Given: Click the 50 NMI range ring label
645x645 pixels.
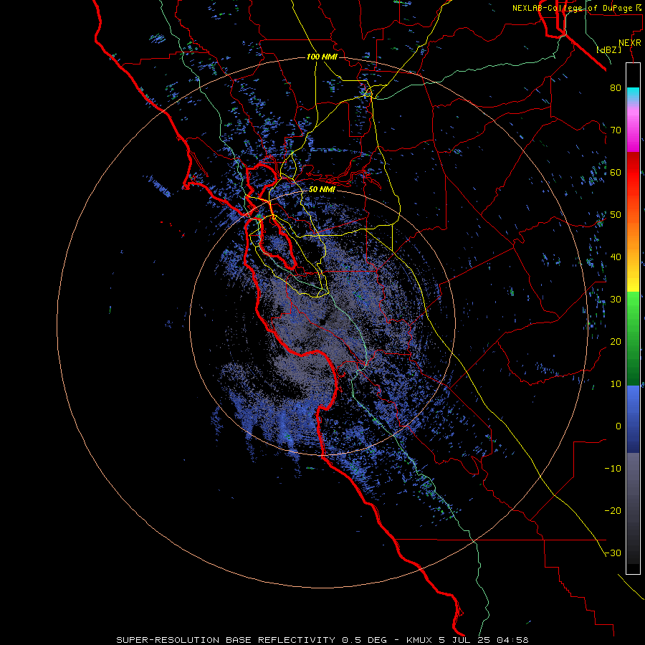Looking at the screenshot, I should (x=322, y=190).
